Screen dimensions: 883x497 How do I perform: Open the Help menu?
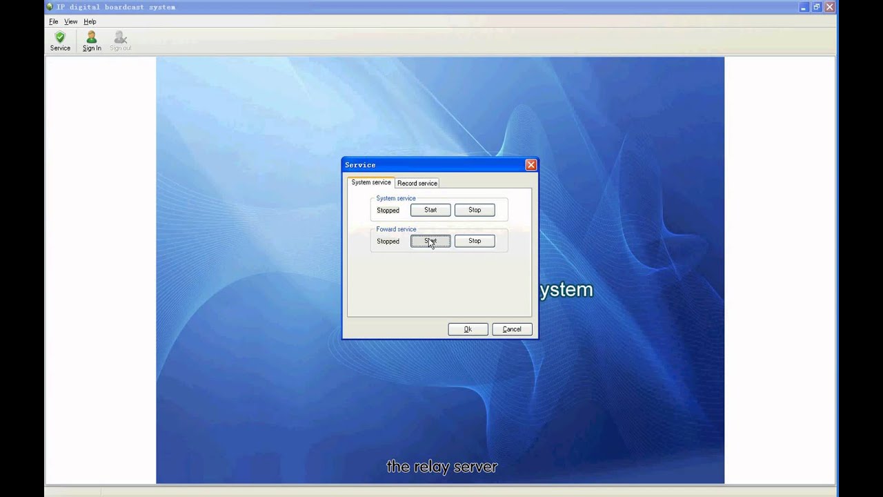click(x=90, y=21)
